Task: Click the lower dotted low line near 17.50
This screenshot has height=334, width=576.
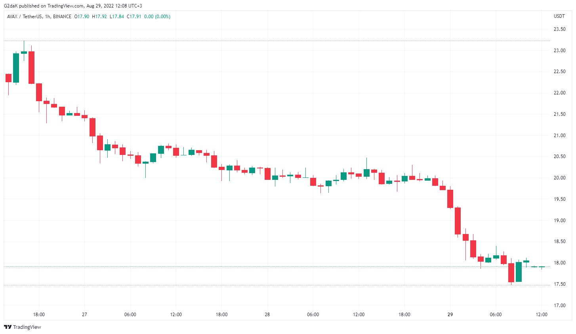Action: click(x=277, y=285)
